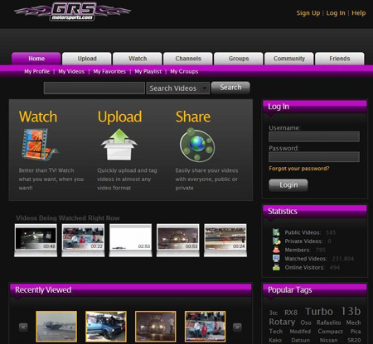Viewport: 373px width, 344px height.
Task: Open the 02:53 video thumbnail
Action: [x=130, y=240]
